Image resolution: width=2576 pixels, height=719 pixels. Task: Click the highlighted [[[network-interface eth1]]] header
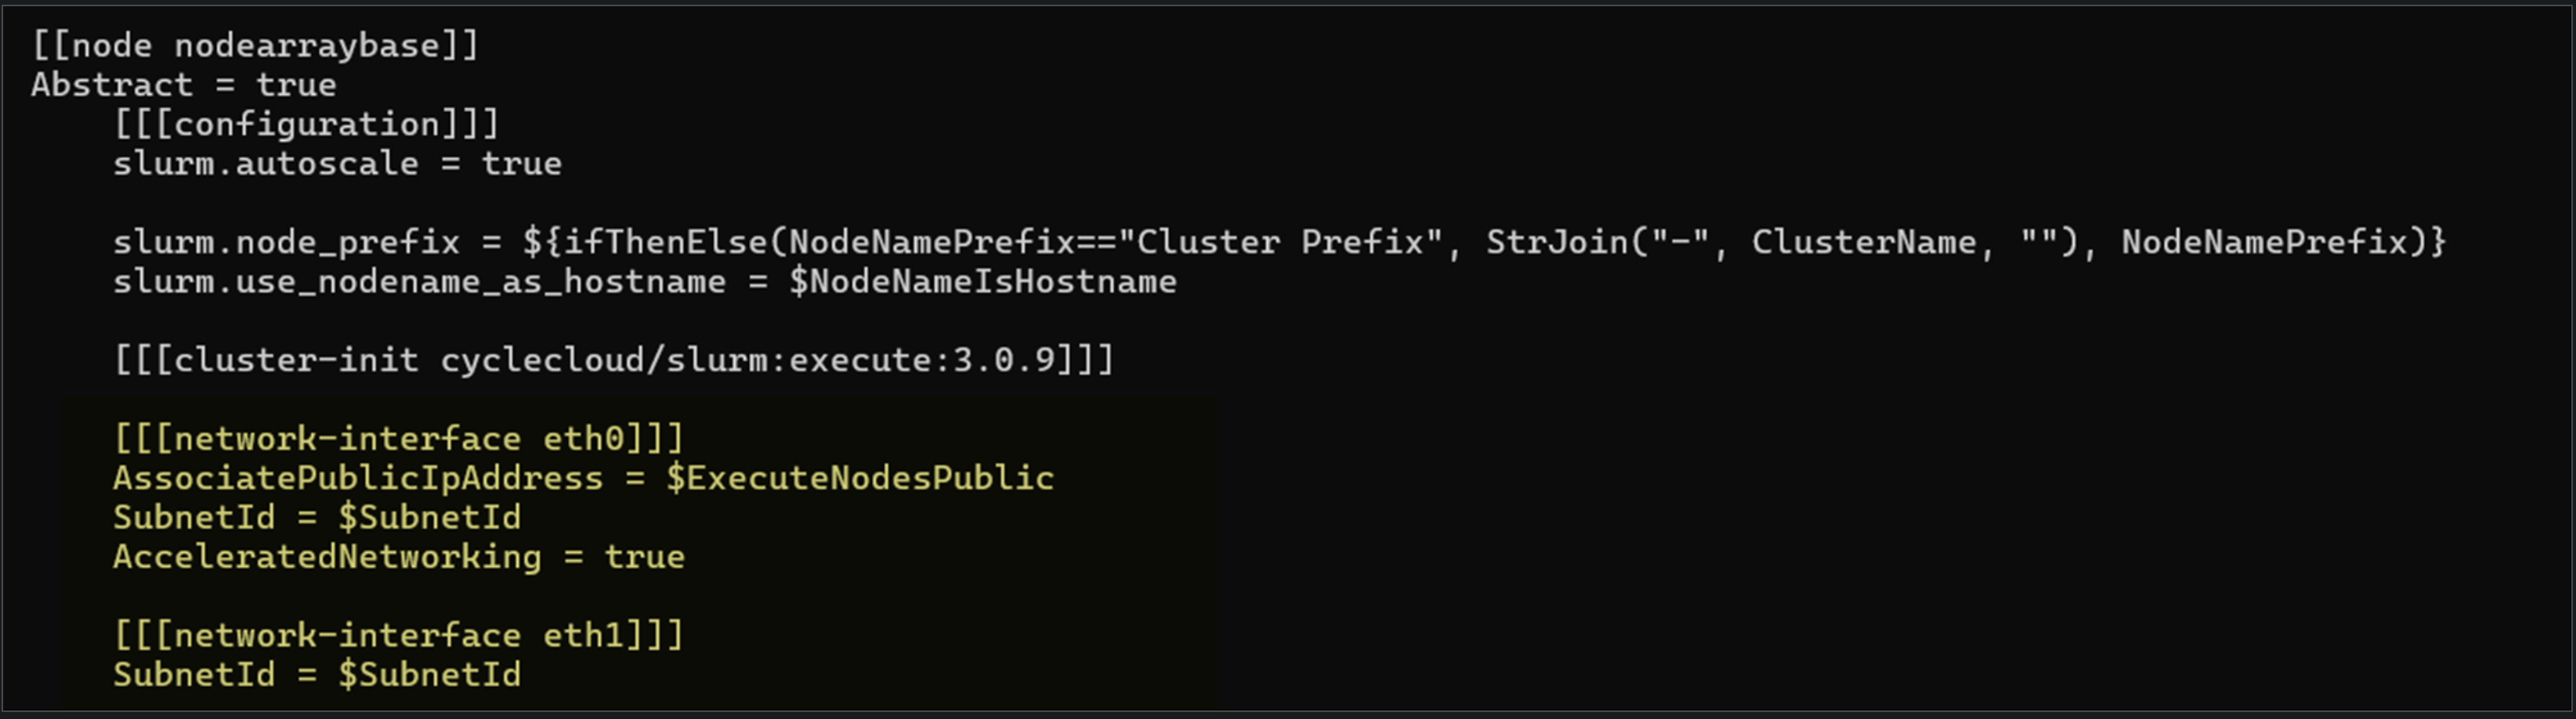click(x=398, y=636)
